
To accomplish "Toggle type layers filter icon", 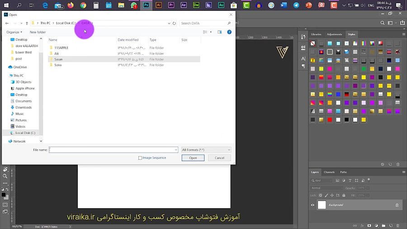I will (350, 181).
